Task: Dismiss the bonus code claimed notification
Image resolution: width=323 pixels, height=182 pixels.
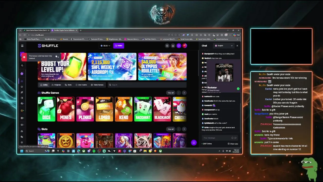Action: (58, 57)
